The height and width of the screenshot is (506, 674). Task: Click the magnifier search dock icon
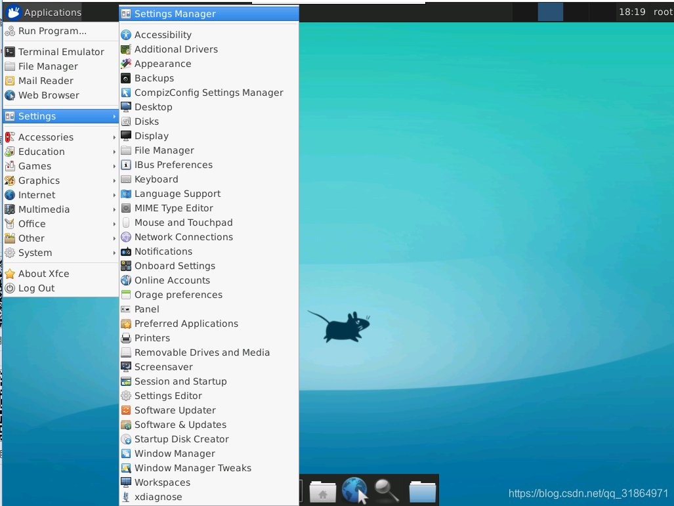click(386, 490)
